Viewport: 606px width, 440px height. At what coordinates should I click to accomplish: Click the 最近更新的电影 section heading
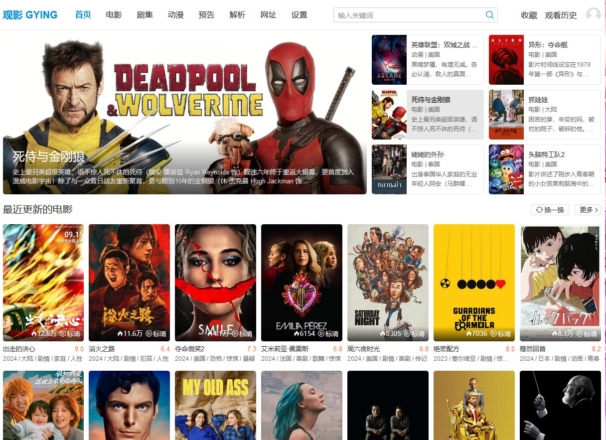tap(38, 209)
